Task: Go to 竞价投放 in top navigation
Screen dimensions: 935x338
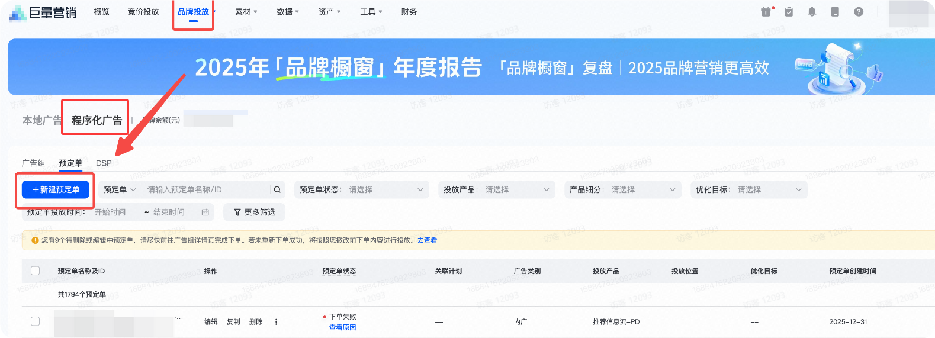Action: coord(143,12)
